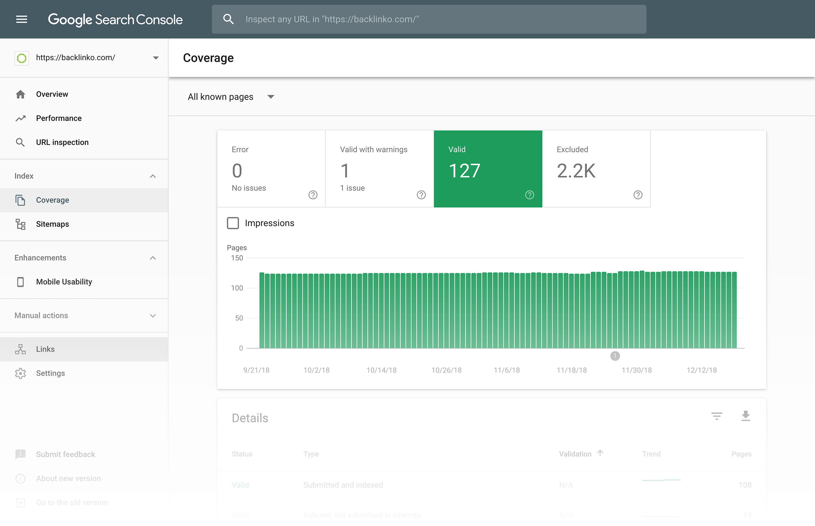Select the Valid 127 card

(488, 169)
